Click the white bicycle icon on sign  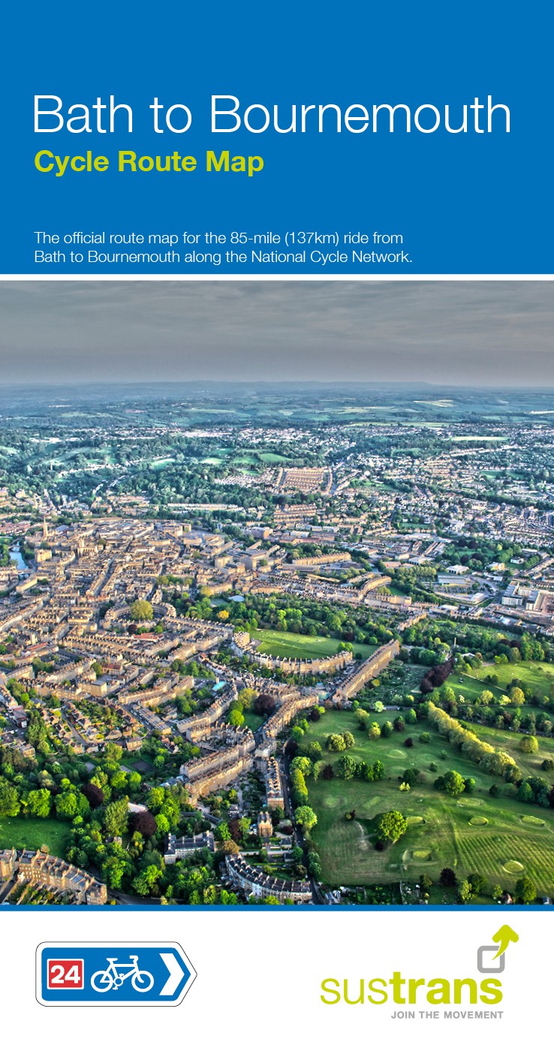click(122, 974)
